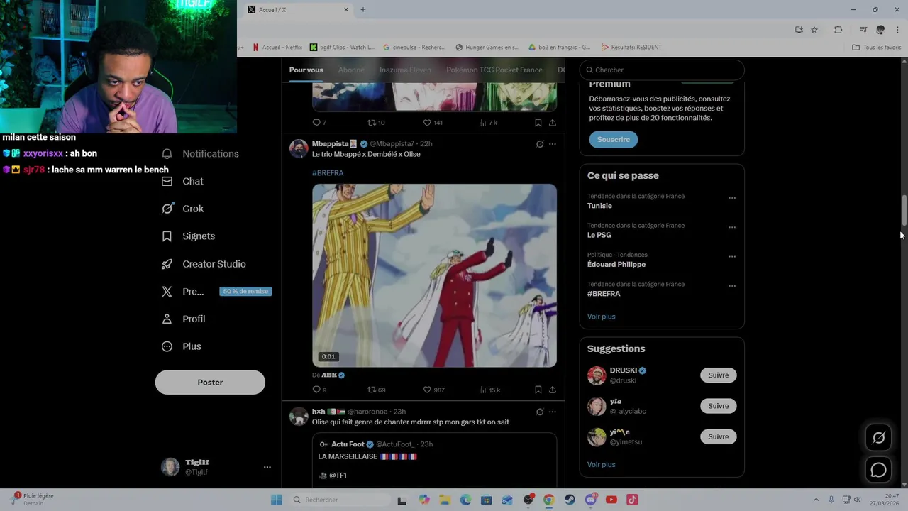
Task: Open Grok from the left sidebar
Action: pos(183,209)
